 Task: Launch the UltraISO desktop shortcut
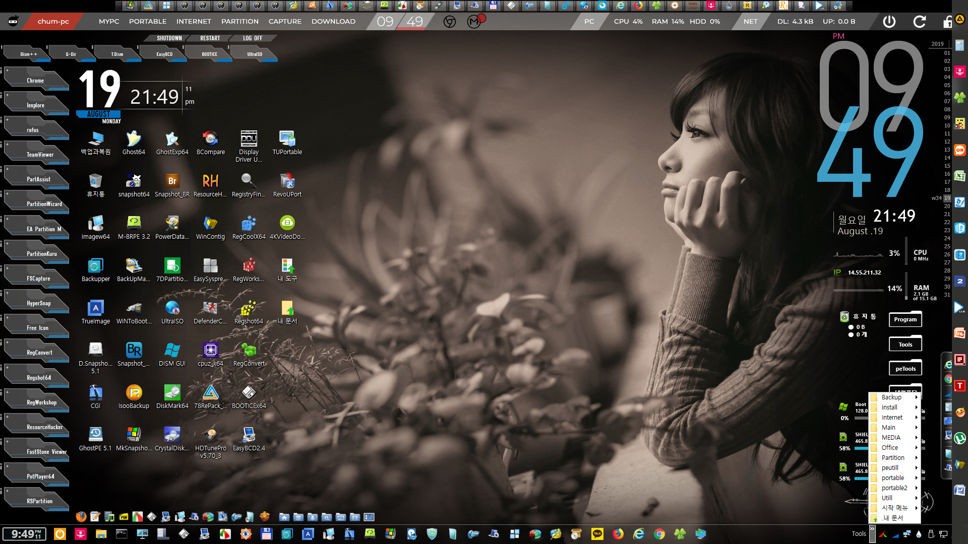(x=172, y=312)
